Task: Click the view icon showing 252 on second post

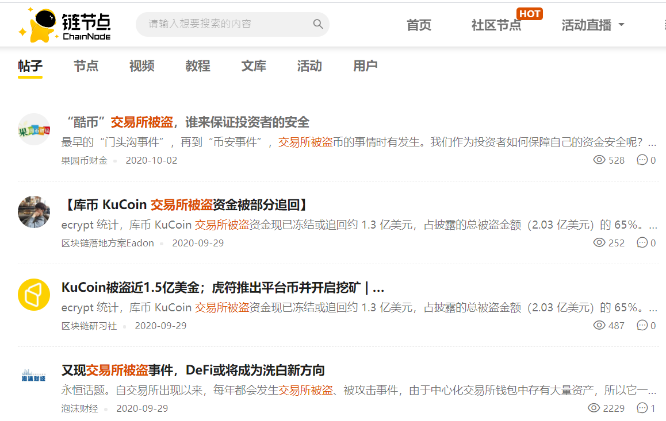Action: click(600, 242)
